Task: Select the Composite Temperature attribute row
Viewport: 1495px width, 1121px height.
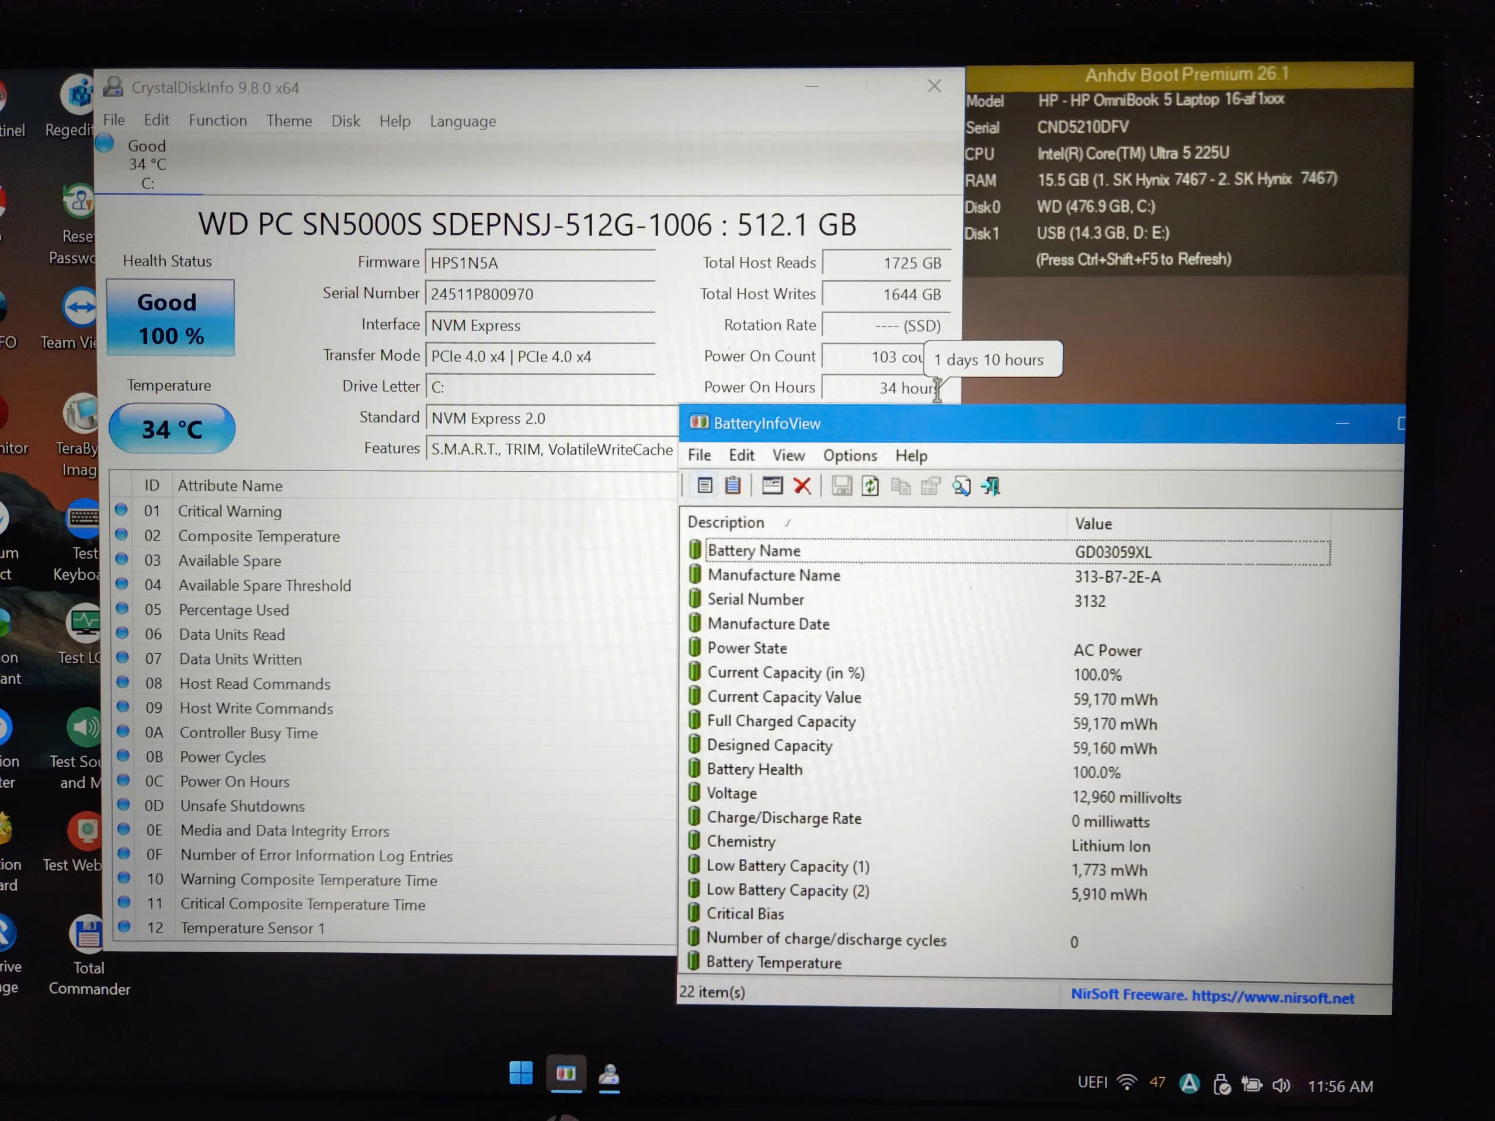Action: pyautogui.click(x=394, y=536)
